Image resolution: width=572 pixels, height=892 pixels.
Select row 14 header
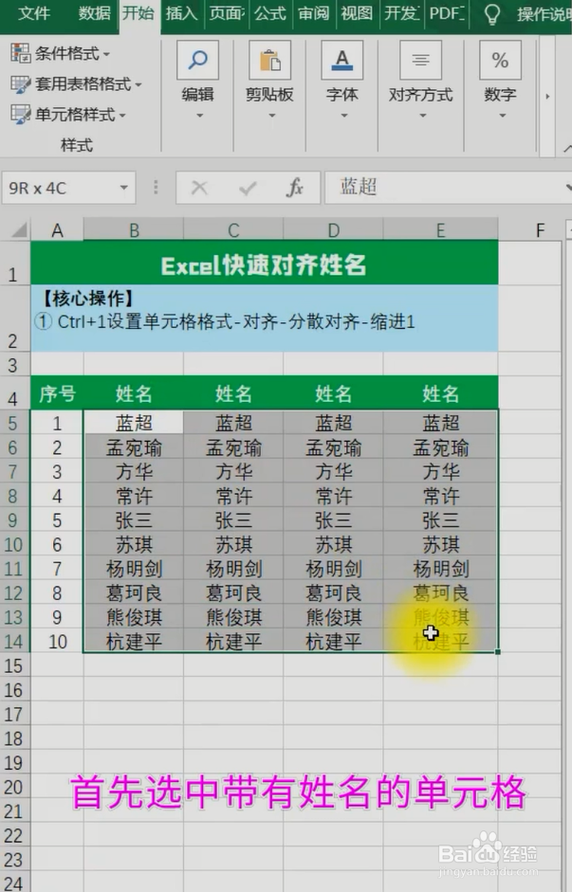13,642
